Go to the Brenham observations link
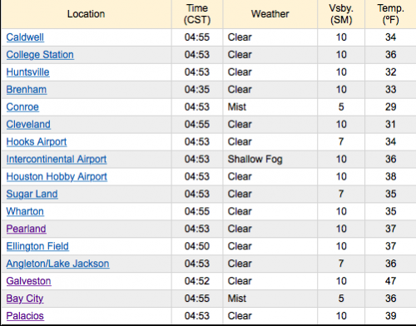 (27, 90)
